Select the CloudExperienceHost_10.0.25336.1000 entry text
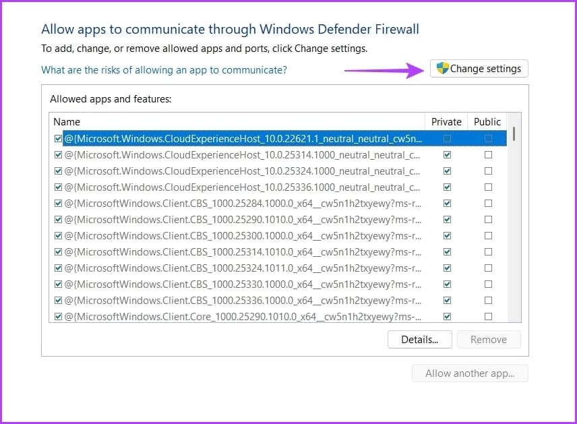Image resolution: width=577 pixels, height=424 pixels. pyautogui.click(x=242, y=187)
